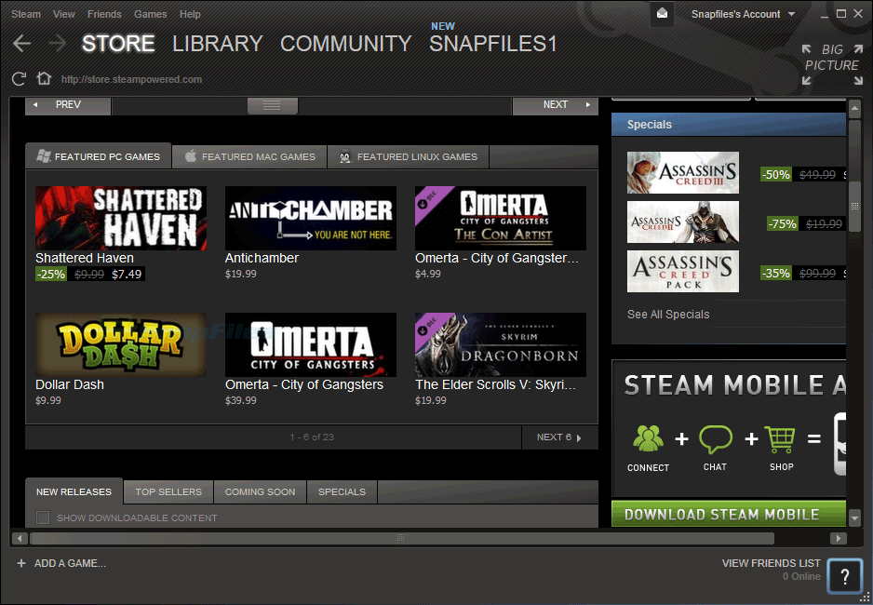873x605 pixels.
Task: Open Antichamber game thumbnail
Action: click(311, 218)
